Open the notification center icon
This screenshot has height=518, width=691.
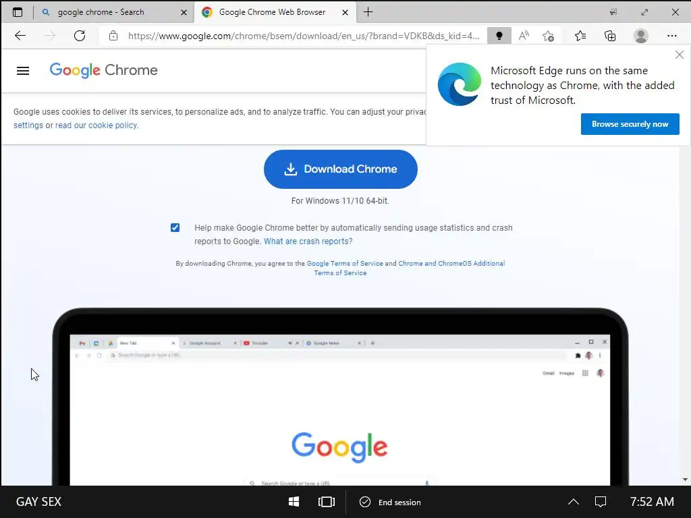click(600, 502)
